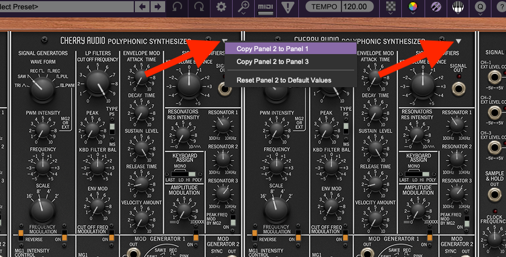Click the Amplitude Modulation knob, left panel
Viewport: 506px width, 257px height.
point(184,210)
